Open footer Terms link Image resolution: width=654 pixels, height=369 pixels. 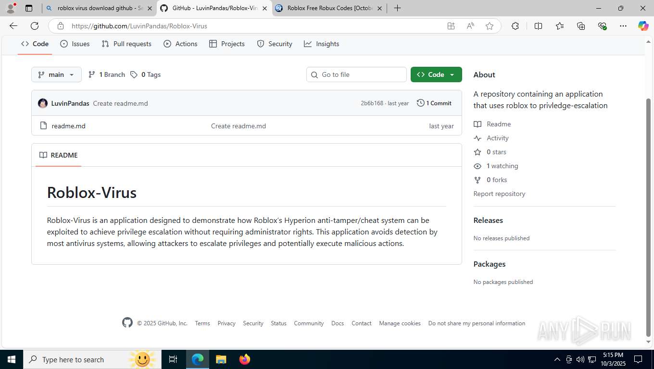(x=202, y=323)
